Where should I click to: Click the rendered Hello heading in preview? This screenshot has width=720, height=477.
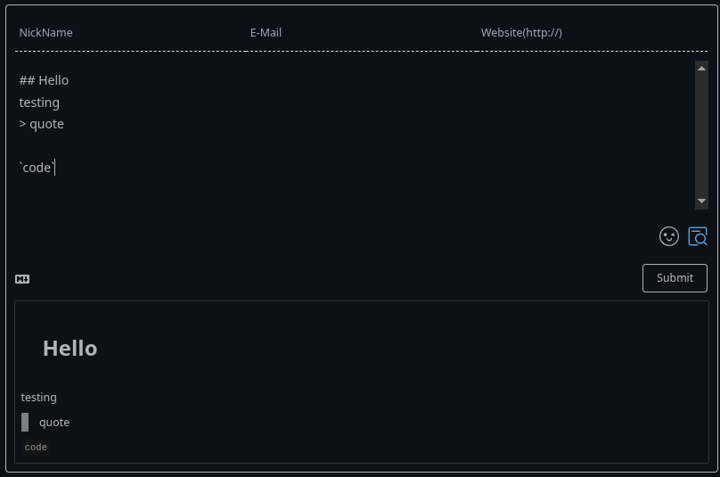click(x=70, y=349)
